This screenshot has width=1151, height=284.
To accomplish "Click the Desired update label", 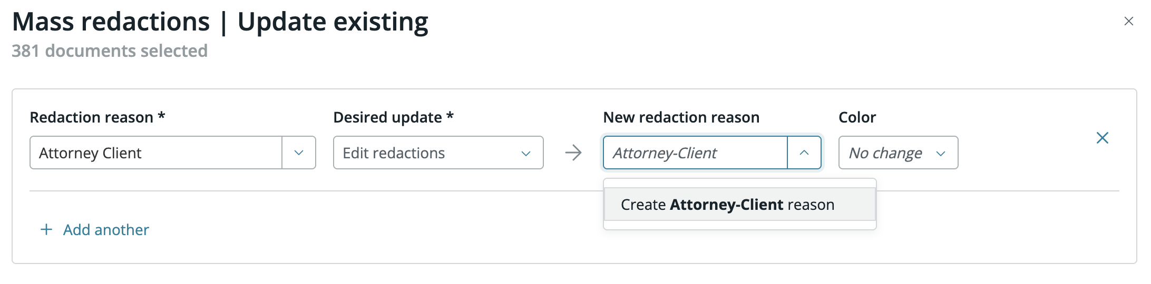I will (394, 117).
